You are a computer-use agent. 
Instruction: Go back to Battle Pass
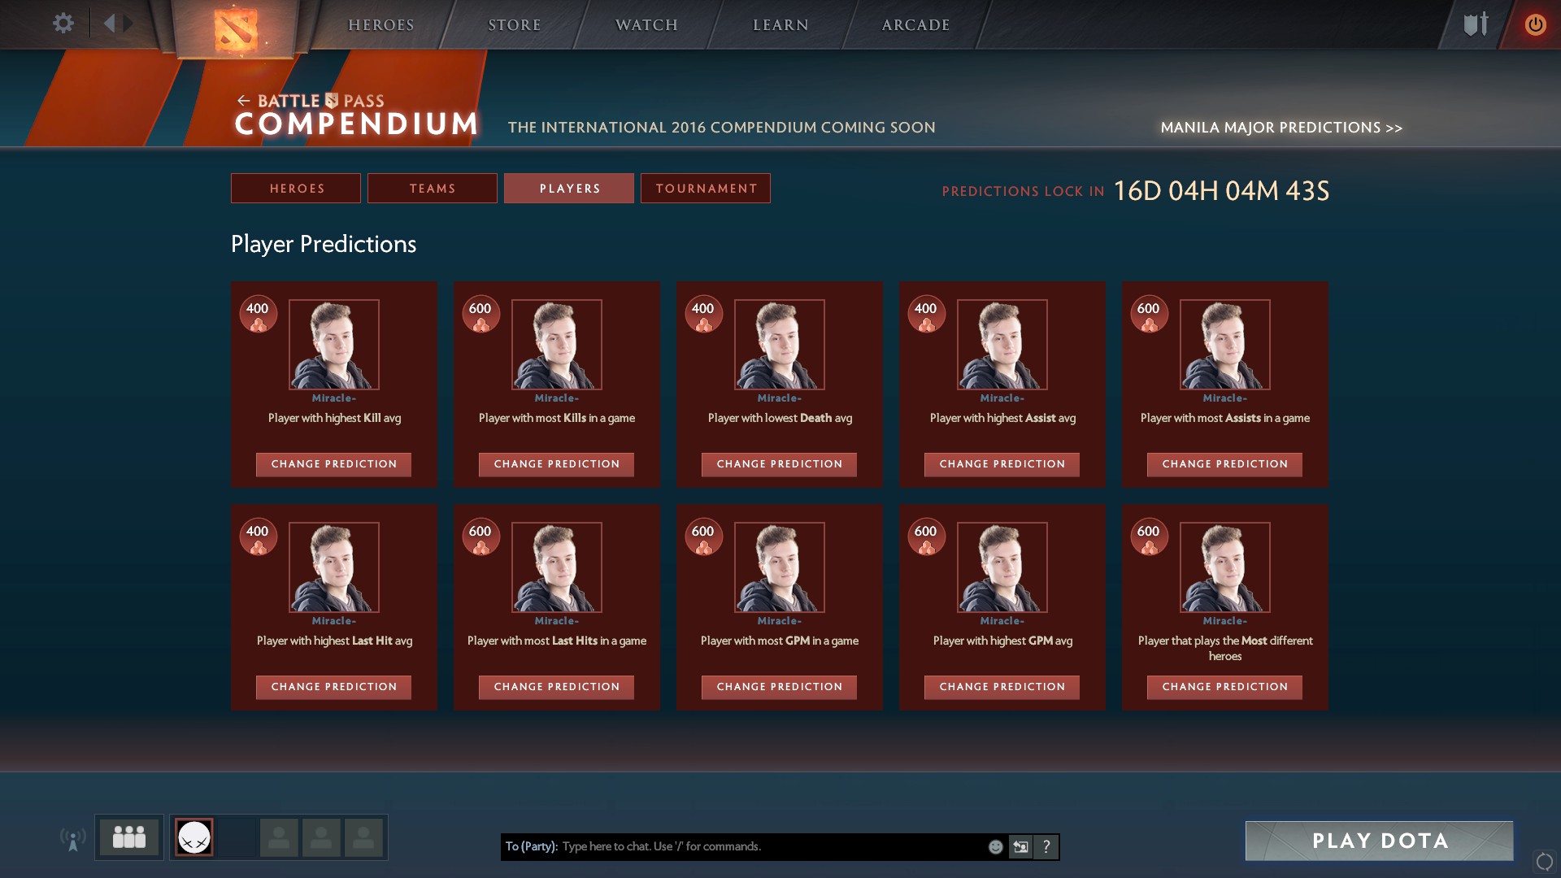309,101
